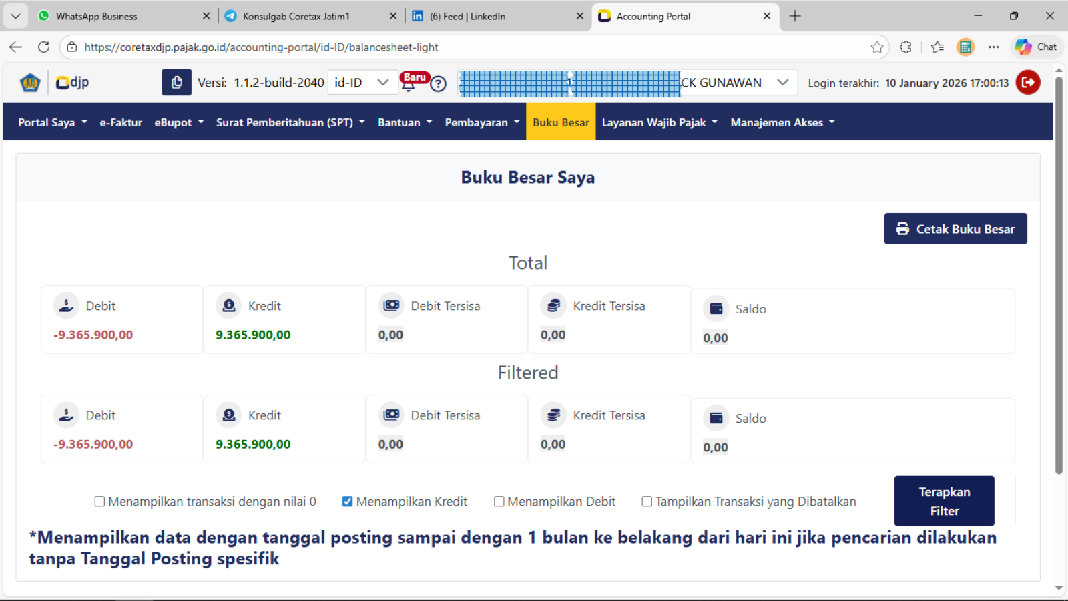1068x601 pixels.
Task: Enable Menampilkan transaksi dengan nilai 0
Action: (100, 502)
